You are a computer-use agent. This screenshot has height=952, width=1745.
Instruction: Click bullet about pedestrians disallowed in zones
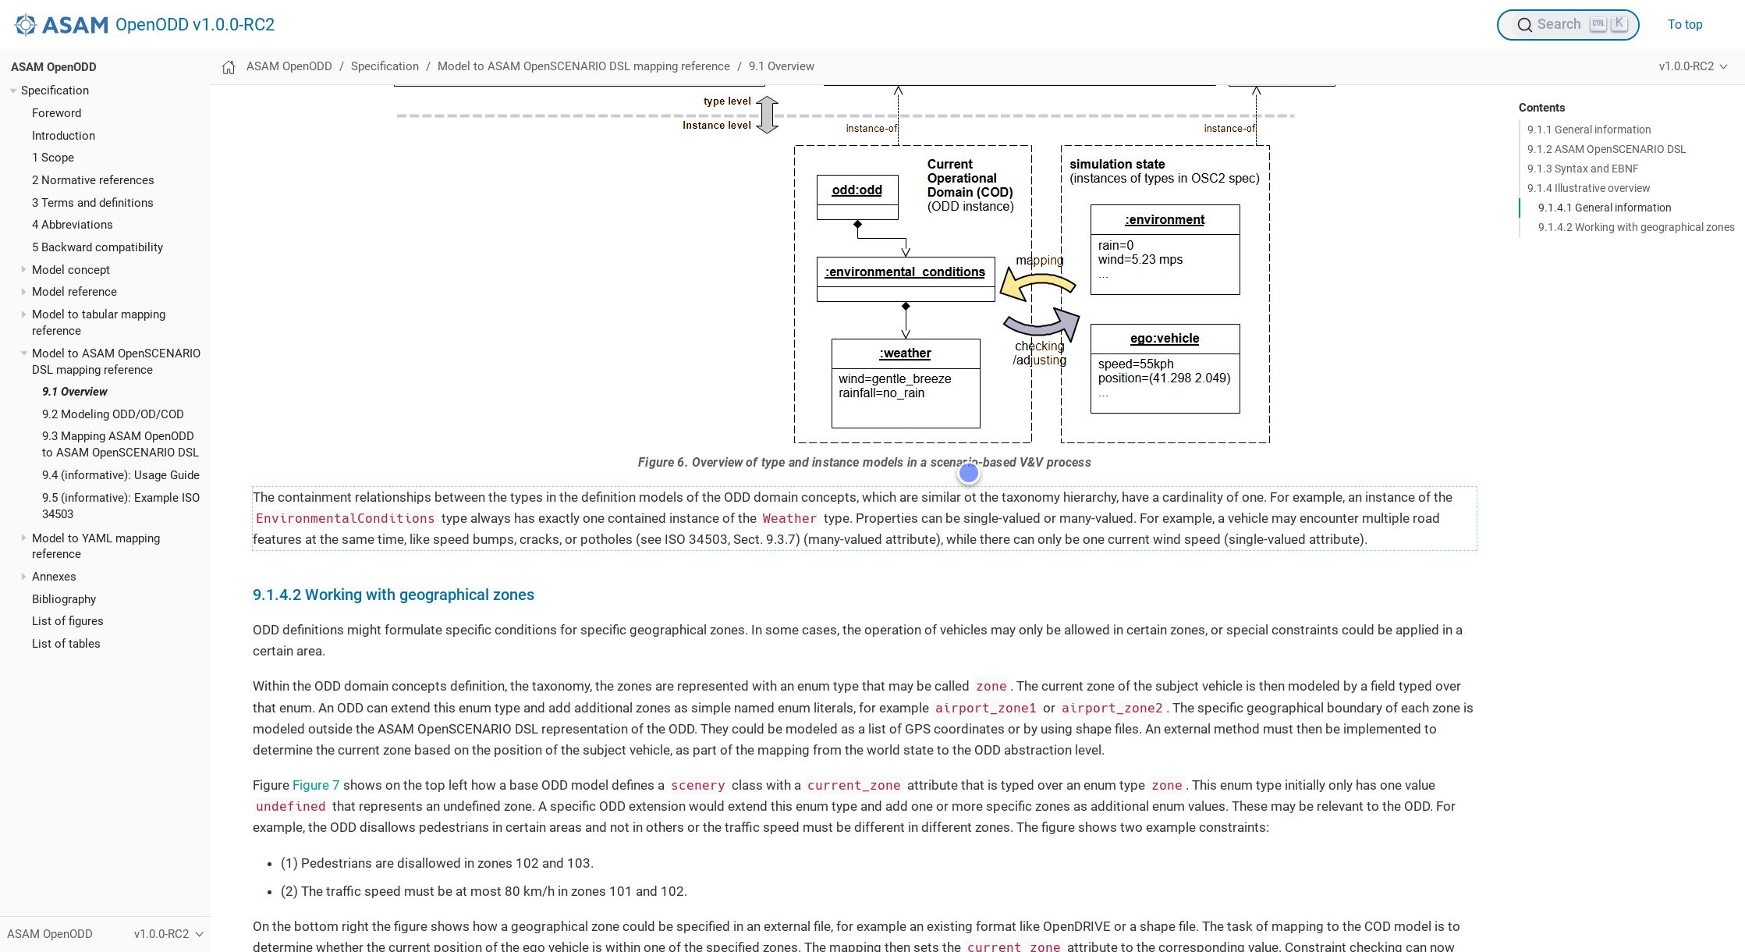(437, 863)
